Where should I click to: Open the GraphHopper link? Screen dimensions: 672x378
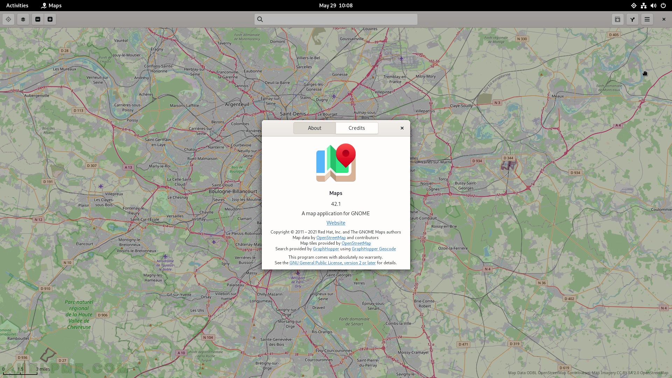(x=326, y=249)
